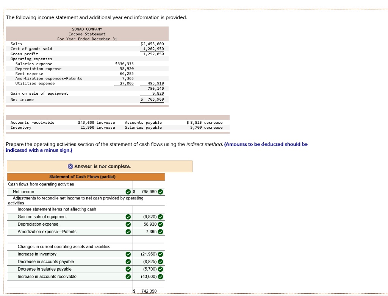This screenshot has width=388, height=296.
Task: Click the checkmark next to the 7,365 value
Action: click(161, 232)
